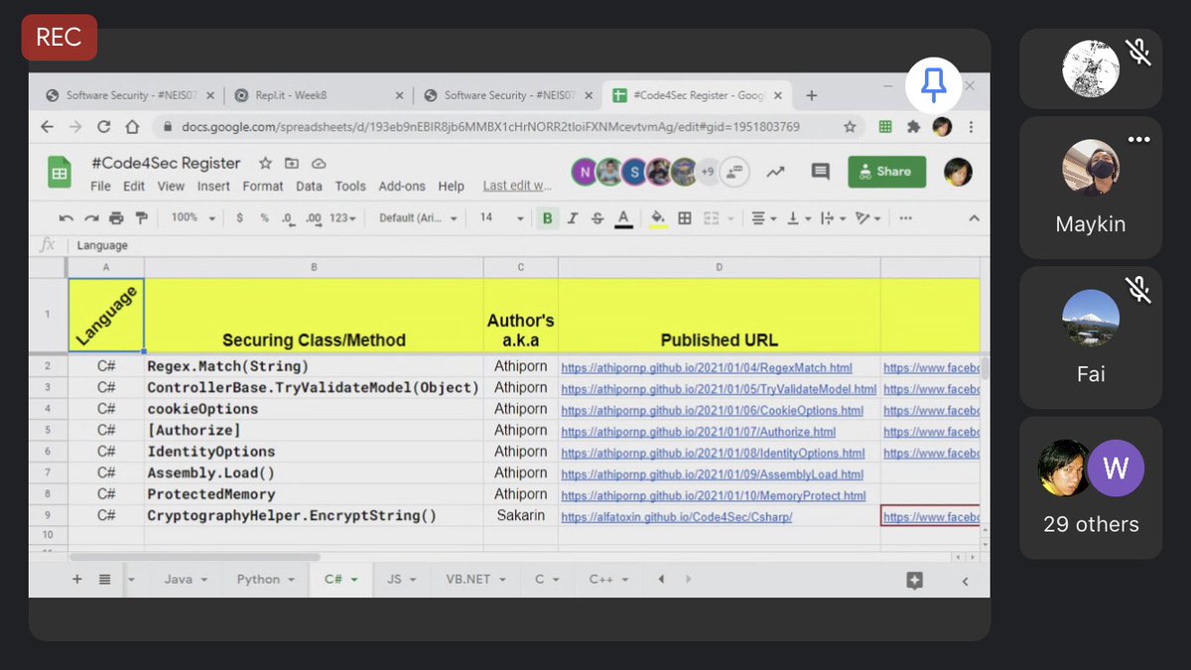Decrease decimal places with the .0 icon
This screenshot has height=670, width=1191.
288,218
